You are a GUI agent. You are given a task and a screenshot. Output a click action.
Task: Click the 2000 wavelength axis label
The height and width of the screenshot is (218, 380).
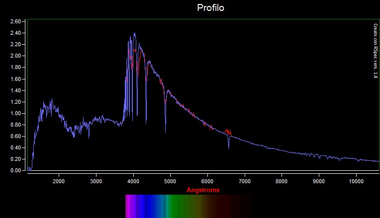click(x=59, y=181)
